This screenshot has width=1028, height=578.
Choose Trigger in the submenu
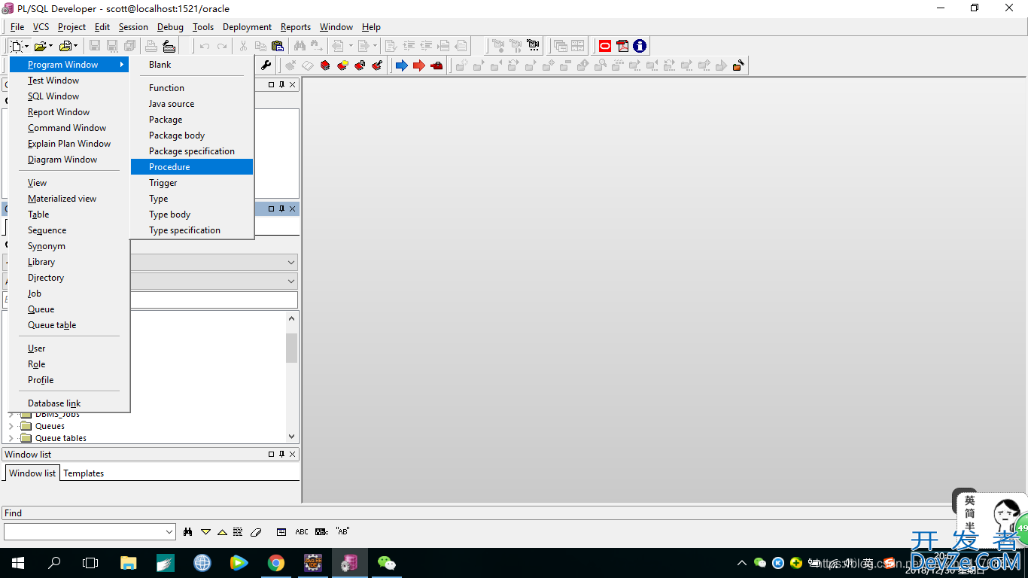(192, 183)
